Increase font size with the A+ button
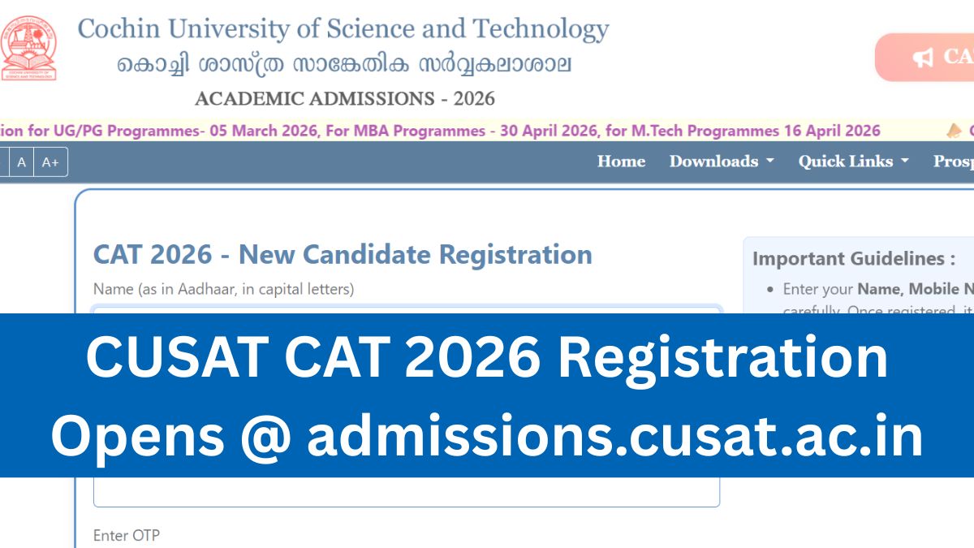This screenshot has width=974, height=548. (50, 162)
